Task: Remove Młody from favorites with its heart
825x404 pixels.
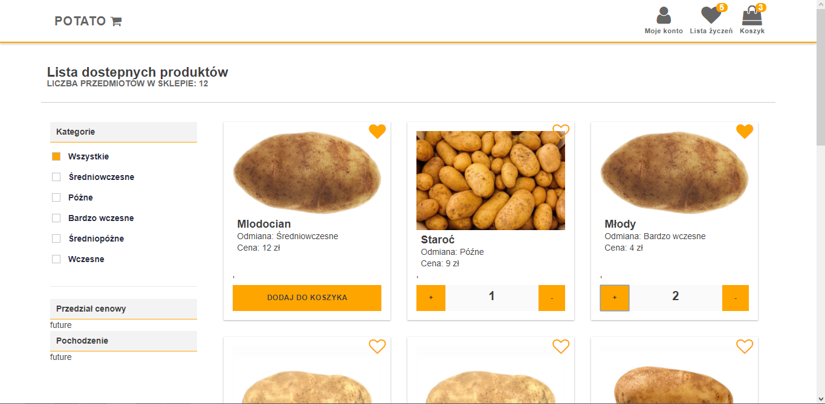Action: coord(745,131)
